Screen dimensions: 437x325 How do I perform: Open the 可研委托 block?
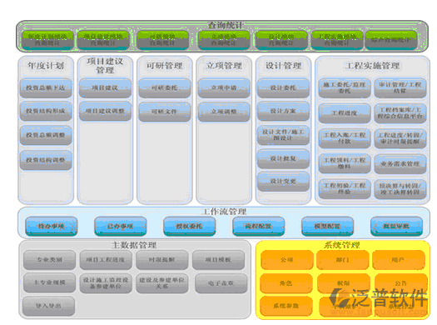(x=165, y=87)
